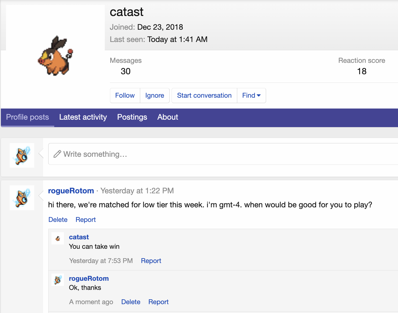The image size is (398, 313).
Task: Click catast's small avatar in the reply
Action: [x=58, y=238]
